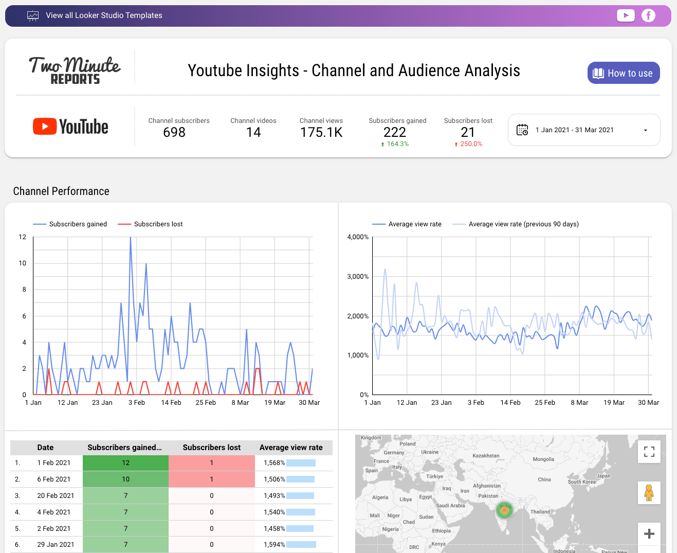Click the chart icon beside the templates link

tap(33, 15)
